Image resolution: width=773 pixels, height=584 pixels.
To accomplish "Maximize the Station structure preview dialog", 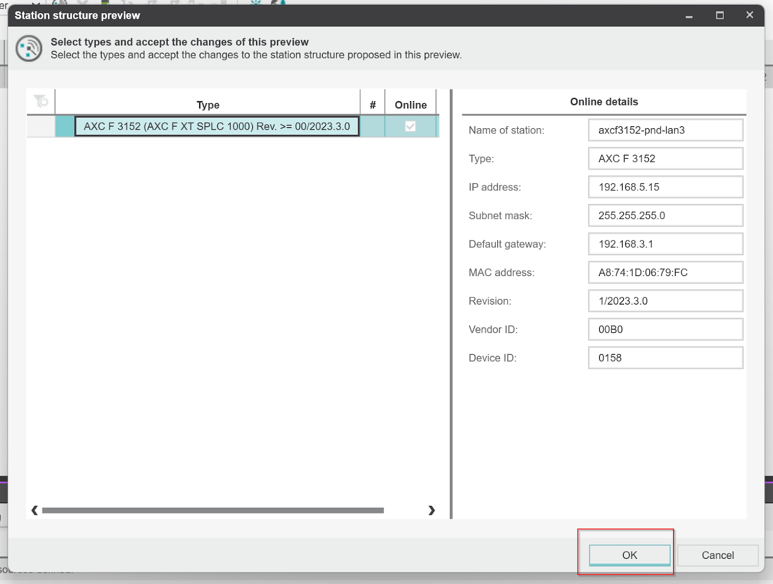I will 720,15.
